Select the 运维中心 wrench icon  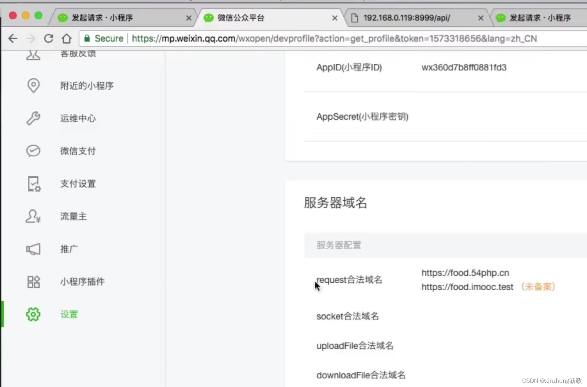[x=33, y=118]
